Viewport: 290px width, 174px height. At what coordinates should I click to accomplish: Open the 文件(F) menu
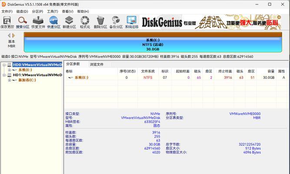tap(7, 11)
